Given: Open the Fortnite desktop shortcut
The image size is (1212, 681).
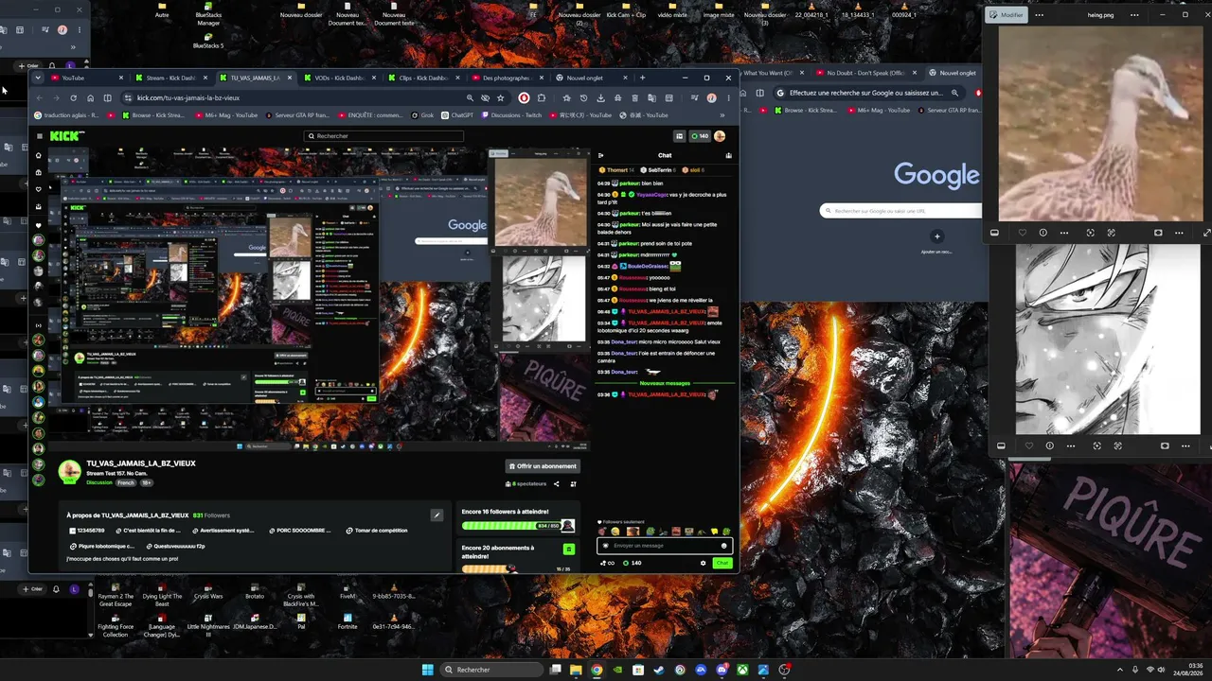Looking at the screenshot, I should 348,621.
